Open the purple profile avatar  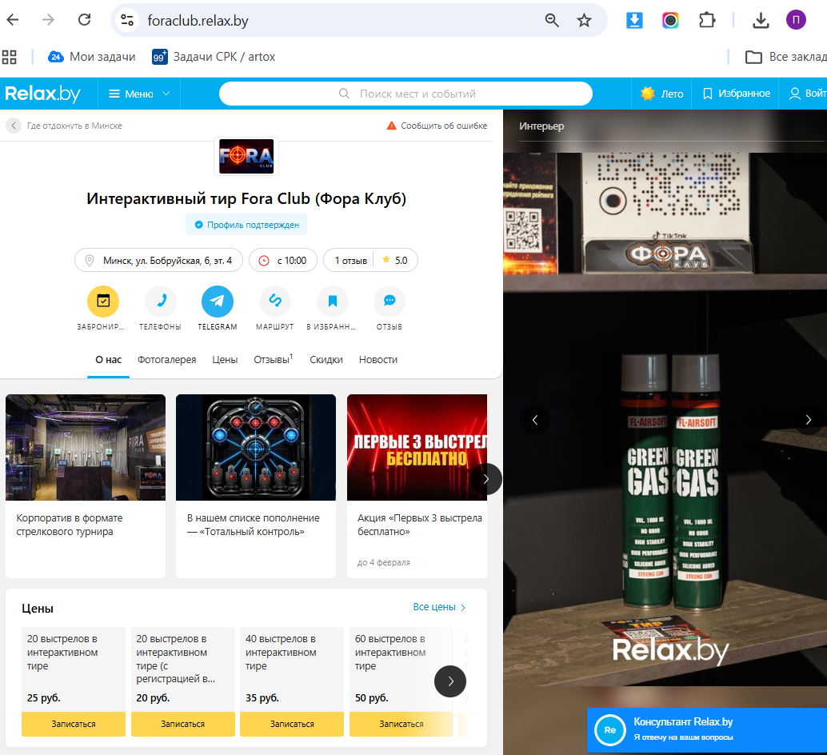pyautogui.click(x=796, y=20)
